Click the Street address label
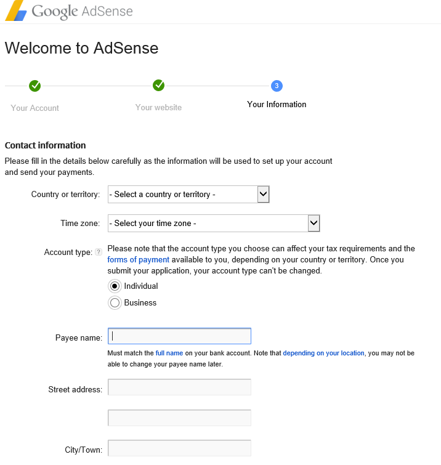The width and height of the screenshot is (441, 465). [x=75, y=389]
